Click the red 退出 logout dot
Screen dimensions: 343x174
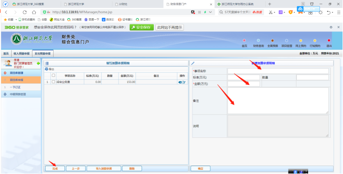(329, 40)
